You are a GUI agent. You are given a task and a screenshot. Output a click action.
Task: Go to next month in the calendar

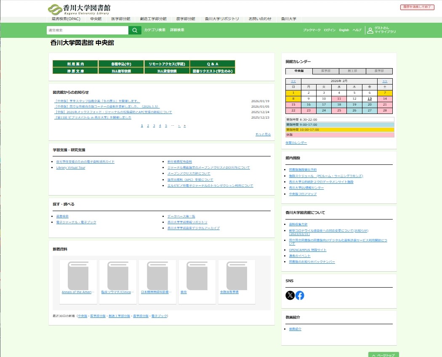click(x=385, y=81)
